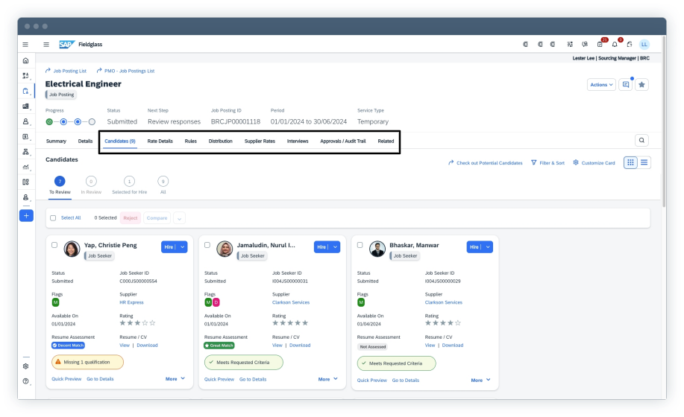Open the dashboard tiles icon in sidebar
Screen dimensions: 684x417
26,182
